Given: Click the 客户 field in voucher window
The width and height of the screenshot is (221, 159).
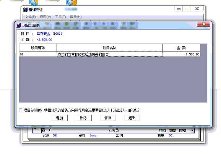Looking at the screenshot, I should tap(47, 130).
